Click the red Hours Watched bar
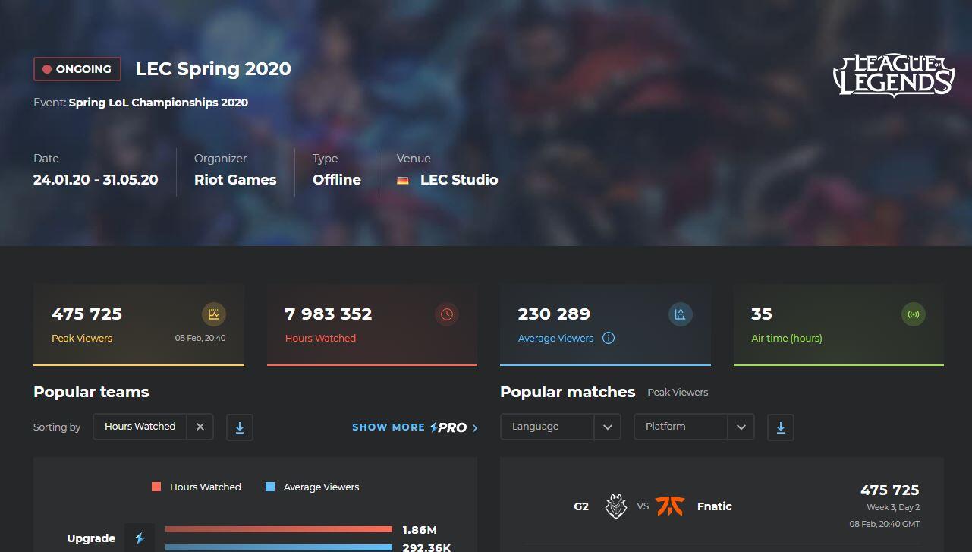Image resolution: width=972 pixels, height=552 pixels. click(278, 529)
